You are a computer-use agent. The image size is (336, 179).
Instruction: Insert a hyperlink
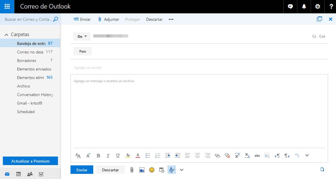pyautogui.click(x=217, y=156)
